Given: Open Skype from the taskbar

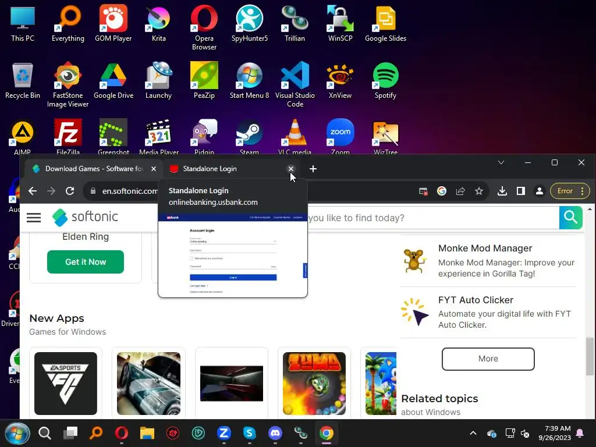Looking at the screenshot, I should [249, 433].
